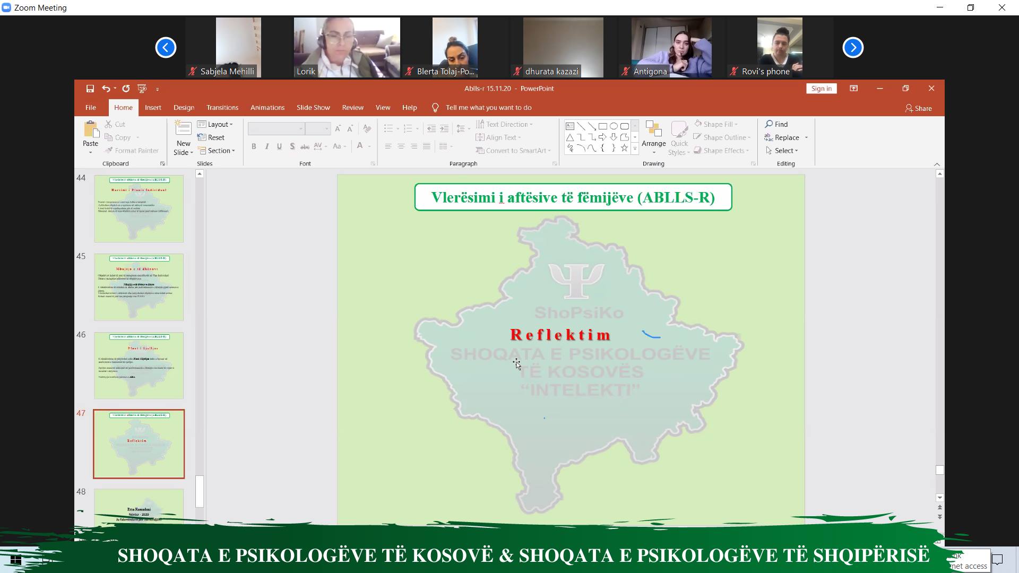
Task: Open the File menu
Action: pos(91,108)
